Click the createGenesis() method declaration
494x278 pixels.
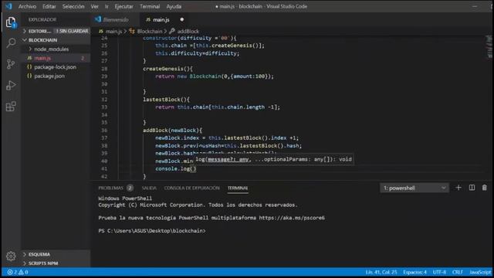tap(167, 69)
